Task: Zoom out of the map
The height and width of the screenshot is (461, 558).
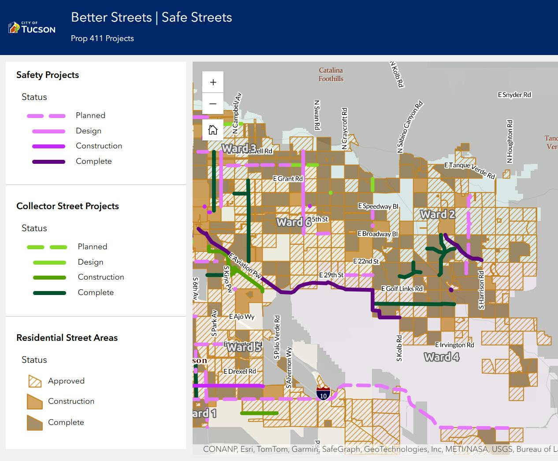Action: point(213,104)
